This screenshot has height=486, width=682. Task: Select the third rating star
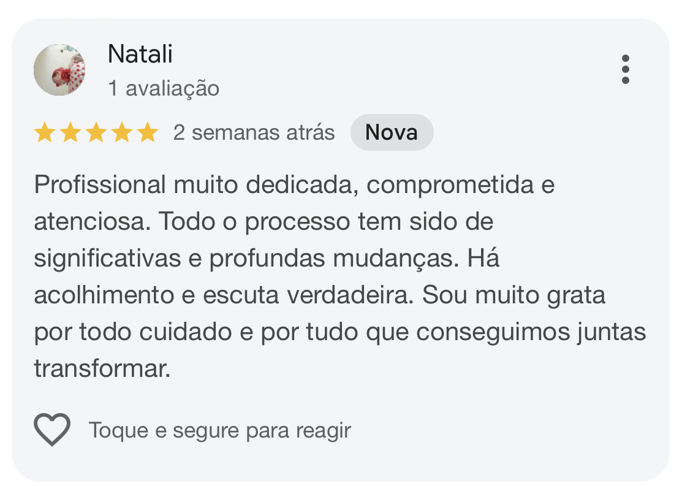96,132
